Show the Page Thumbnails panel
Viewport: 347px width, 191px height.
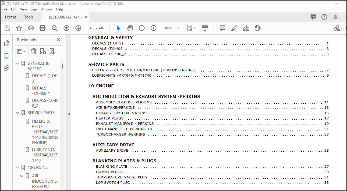click(7, 43)
